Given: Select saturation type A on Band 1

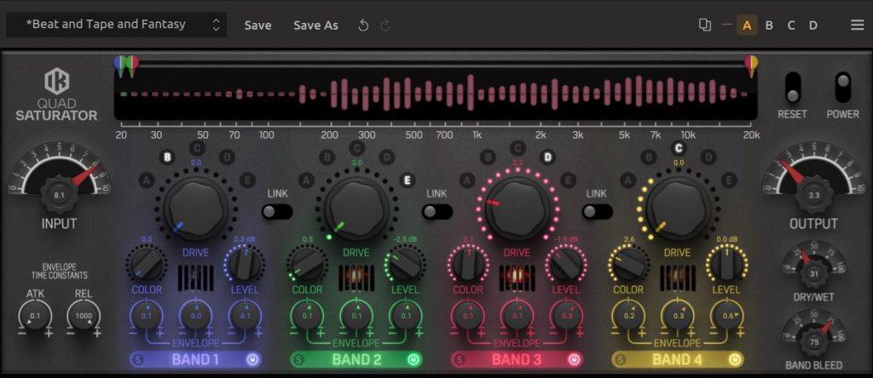Looking at the screenshot, I should click(146, 180).
